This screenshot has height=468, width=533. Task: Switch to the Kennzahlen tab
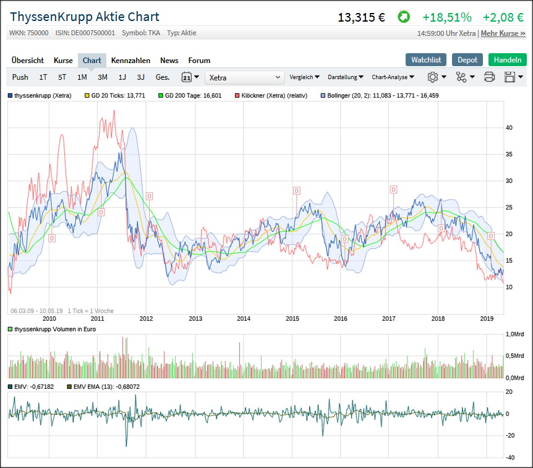[130, 61]
